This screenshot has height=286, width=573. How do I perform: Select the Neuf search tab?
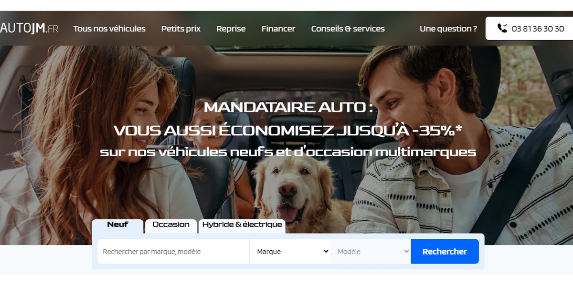117,226
